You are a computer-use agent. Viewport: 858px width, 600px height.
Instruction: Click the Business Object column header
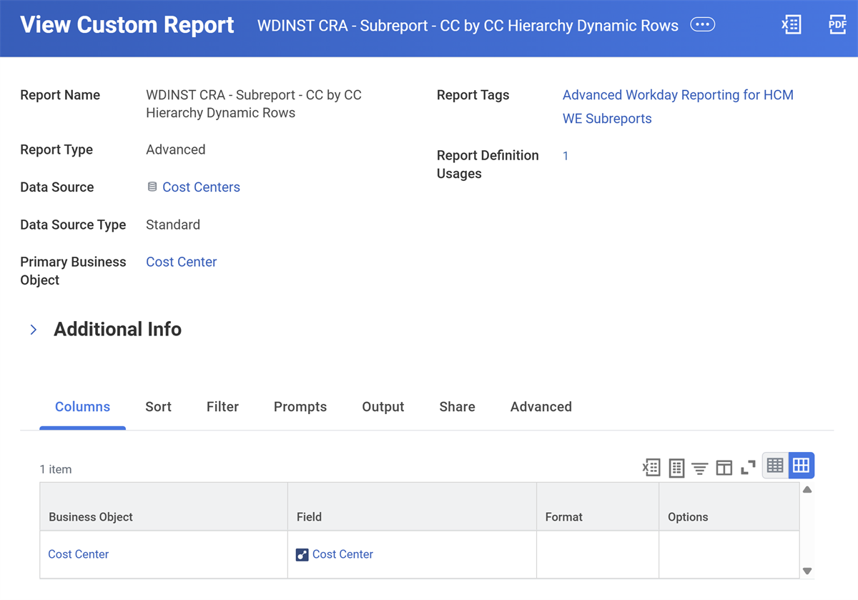pyautogui.click(x=164, y=507)
